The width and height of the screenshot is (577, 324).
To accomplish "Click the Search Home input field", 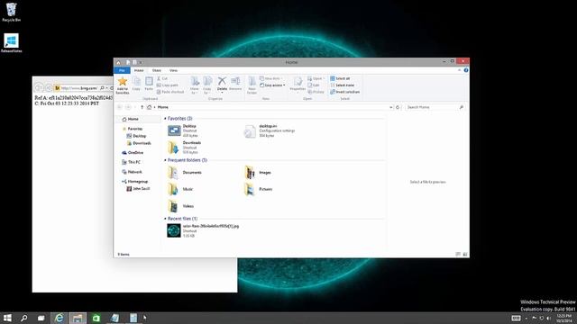I will pyautogui.click(x=435, y=107).
